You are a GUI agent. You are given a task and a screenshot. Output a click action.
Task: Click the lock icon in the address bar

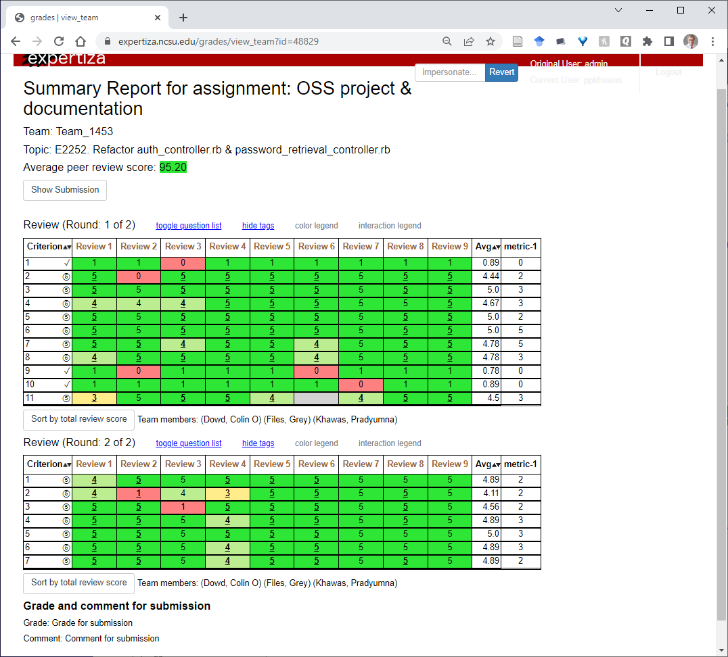coord(107,41)
